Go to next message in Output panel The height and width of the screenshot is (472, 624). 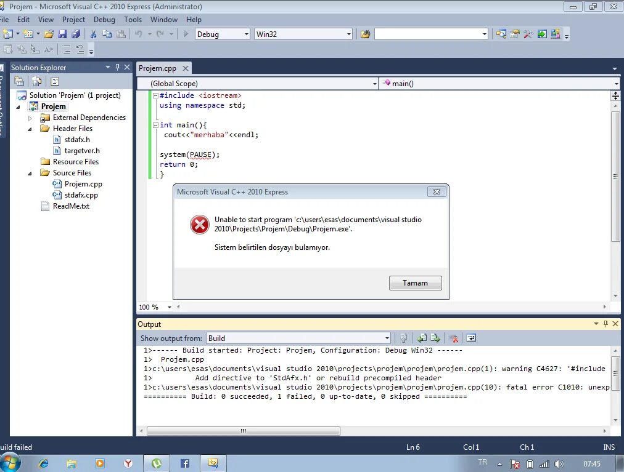[x=435, y=338]
